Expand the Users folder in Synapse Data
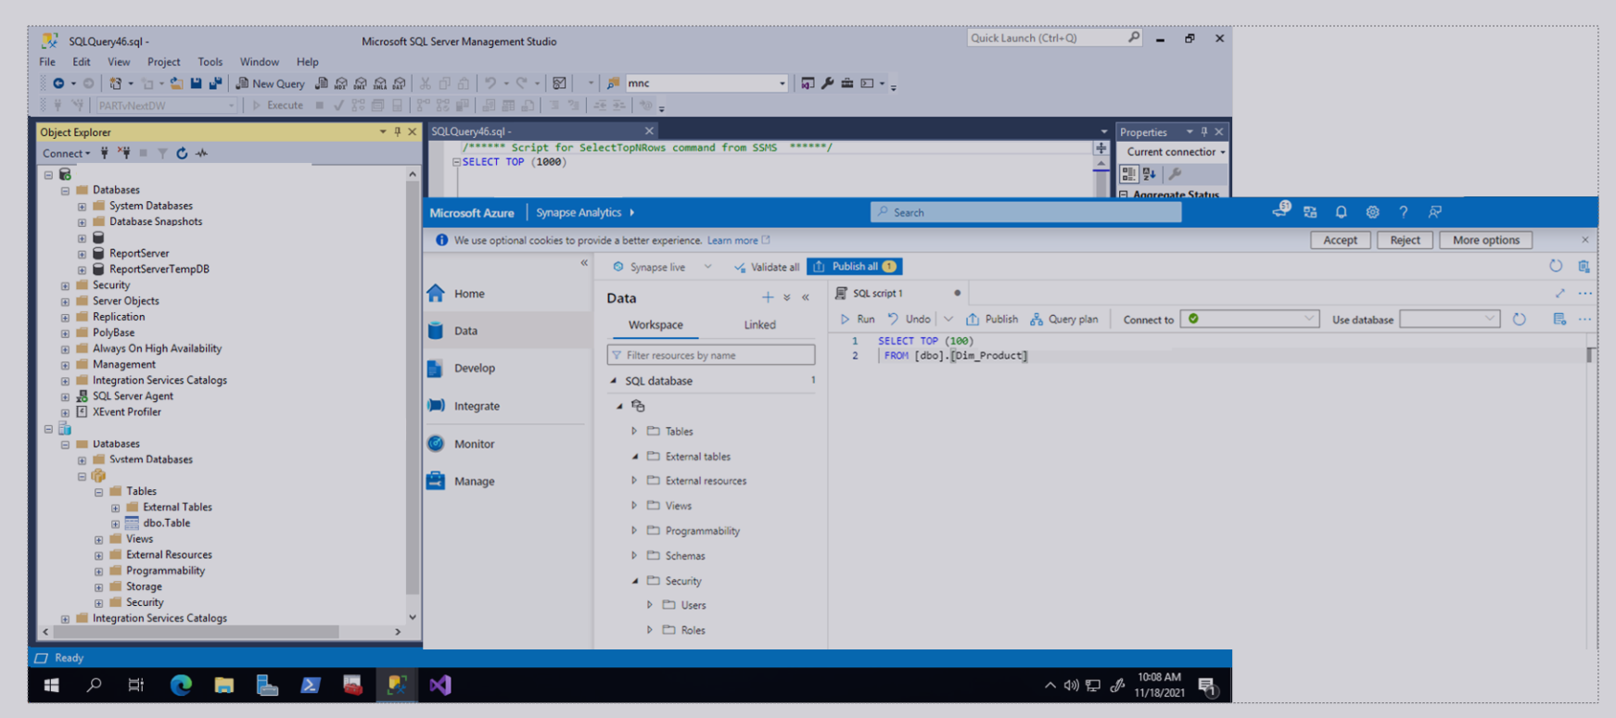 [x=650, y=605]
